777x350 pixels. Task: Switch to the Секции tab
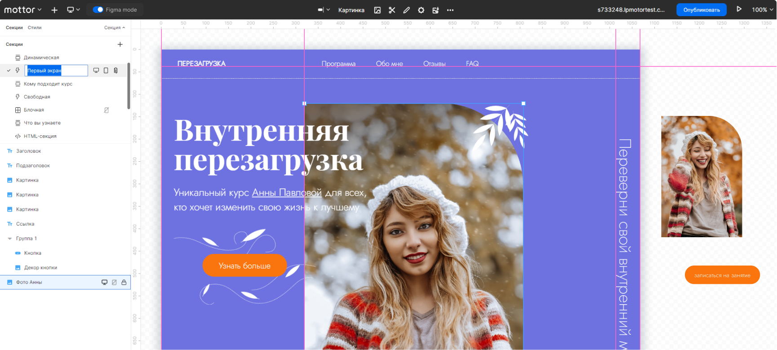[14, 27]
